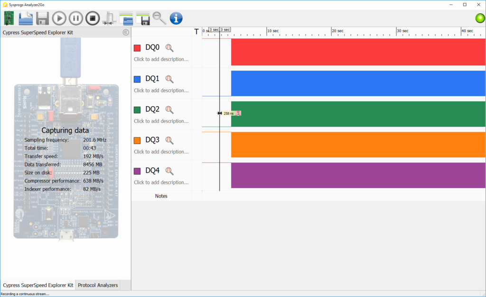Open a saved capture file
The image size is (486, 297).
(x=25, y=18)
